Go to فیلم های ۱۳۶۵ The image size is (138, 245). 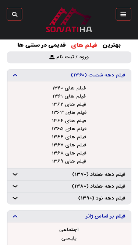[x=69, y=129]
